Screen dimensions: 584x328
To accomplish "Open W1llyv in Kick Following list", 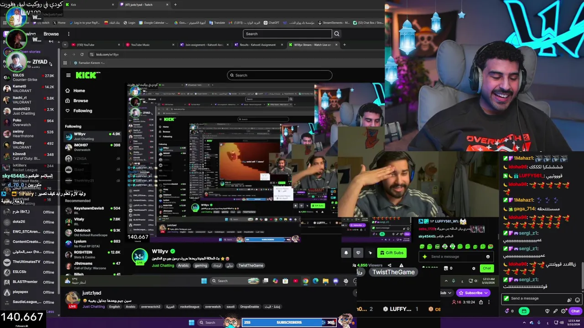I will pos(93,136).
